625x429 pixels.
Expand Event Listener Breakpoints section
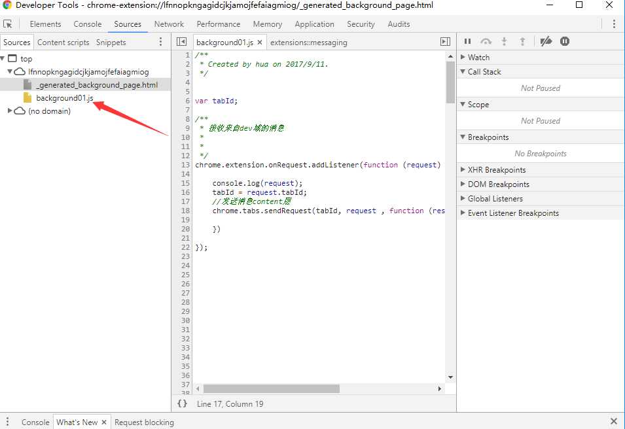tap(463, 213)
